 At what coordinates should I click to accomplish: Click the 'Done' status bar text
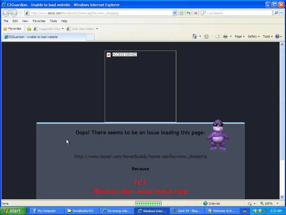5,204
